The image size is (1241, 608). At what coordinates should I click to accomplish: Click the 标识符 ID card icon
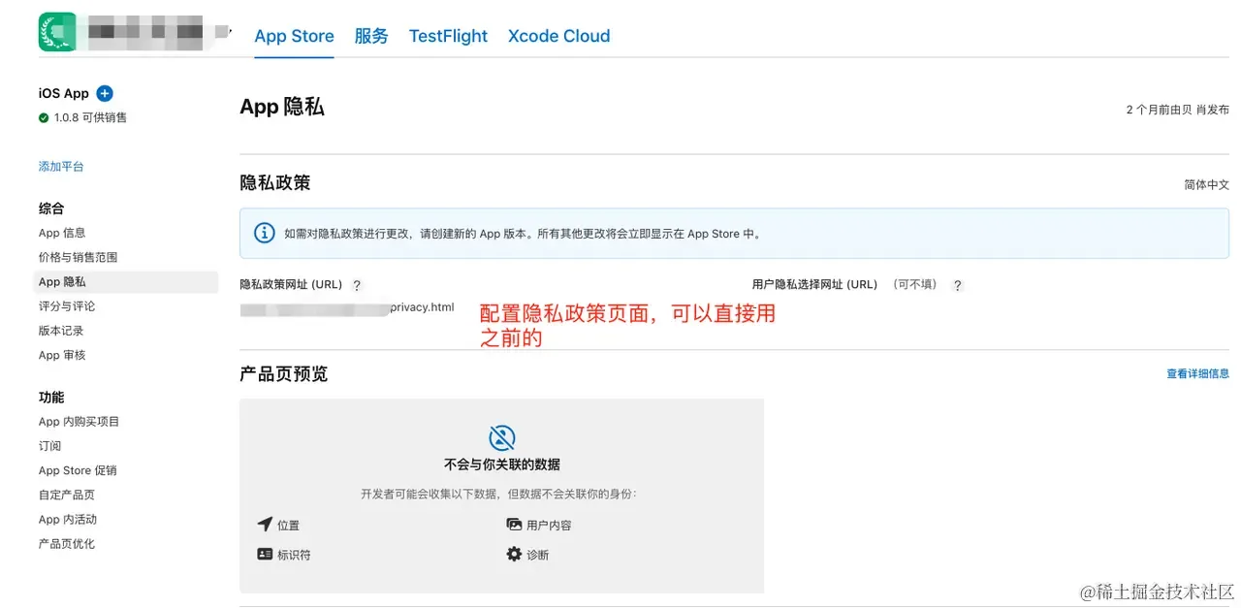(265, 555)
